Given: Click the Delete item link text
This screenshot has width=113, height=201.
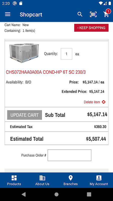Looking at the screenshot, I should 92,102.
